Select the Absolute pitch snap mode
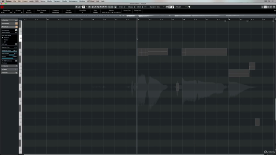276x155 pixels. coord(3,37)
